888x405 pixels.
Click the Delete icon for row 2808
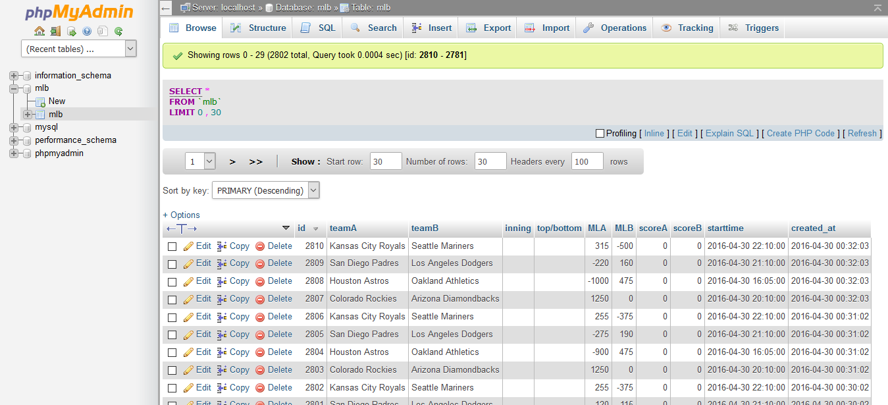coord(260,281)
